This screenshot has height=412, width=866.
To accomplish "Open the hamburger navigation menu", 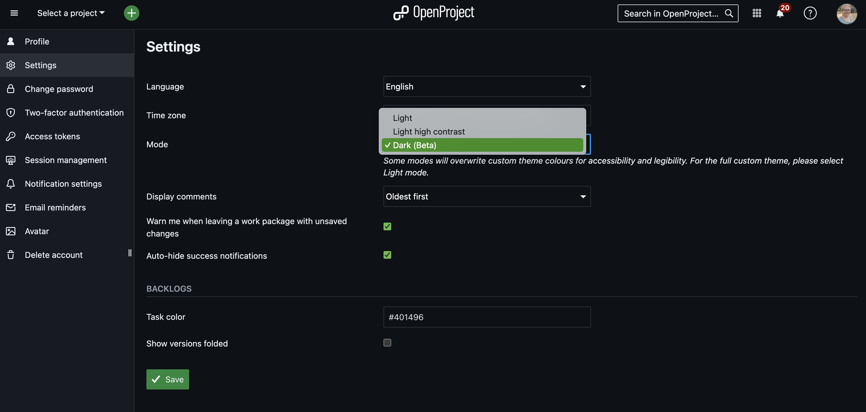I will point(14,13).
